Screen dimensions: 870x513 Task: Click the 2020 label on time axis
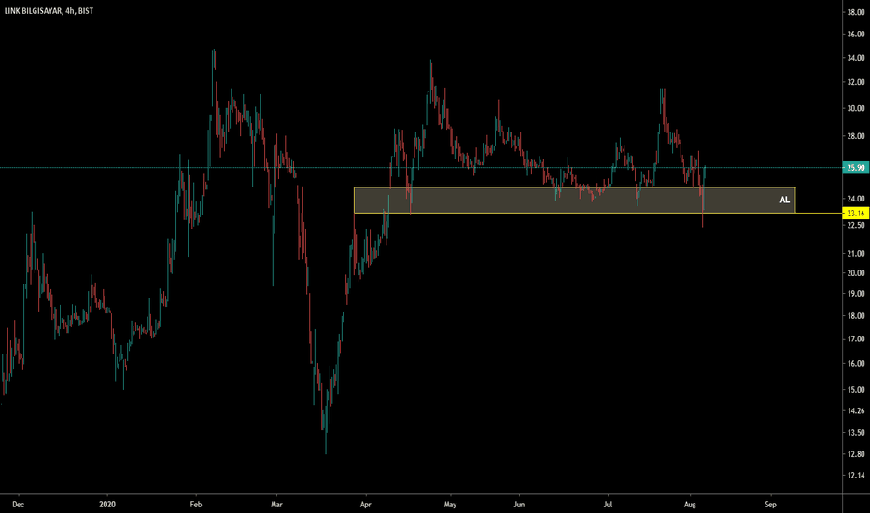pos(107,505)
